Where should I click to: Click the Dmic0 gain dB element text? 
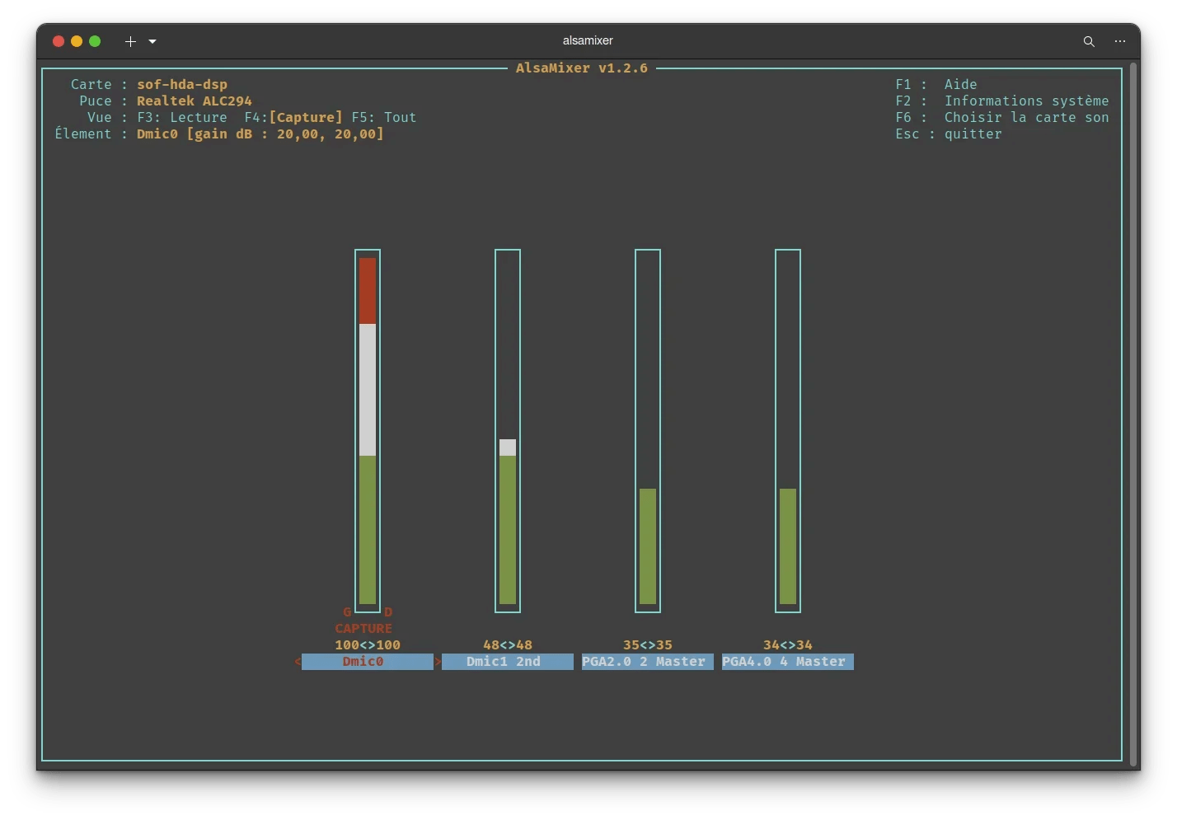260,134
